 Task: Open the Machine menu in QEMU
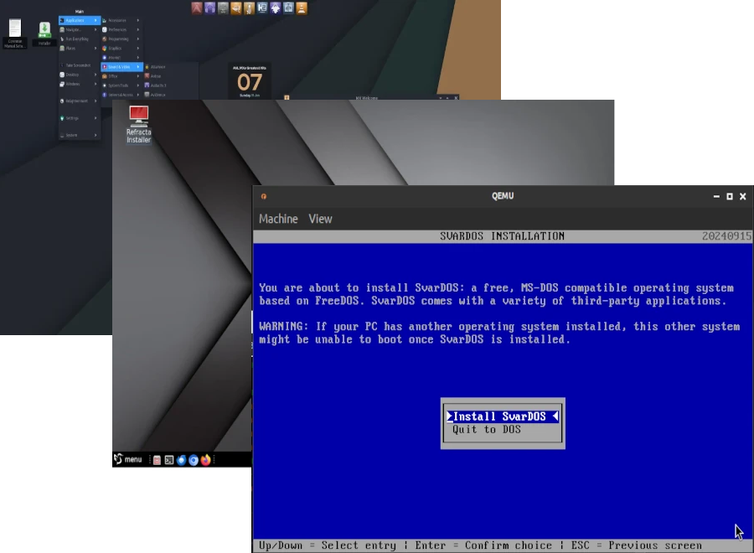pos(278,219)
